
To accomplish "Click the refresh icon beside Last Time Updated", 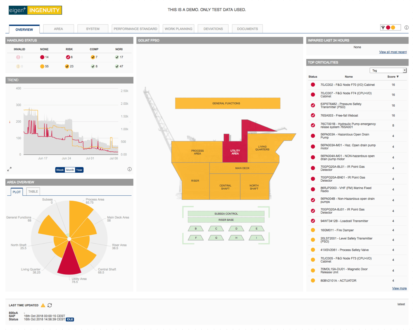I will pyautogui.click(x=50, y=305).
